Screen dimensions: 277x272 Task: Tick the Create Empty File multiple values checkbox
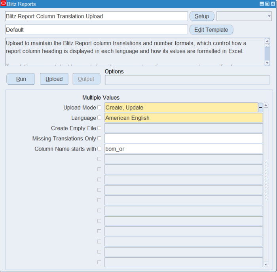coord(99,128)
